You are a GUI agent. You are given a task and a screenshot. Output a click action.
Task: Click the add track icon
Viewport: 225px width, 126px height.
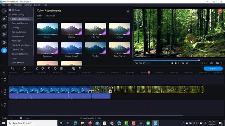[x=4, y=73]
